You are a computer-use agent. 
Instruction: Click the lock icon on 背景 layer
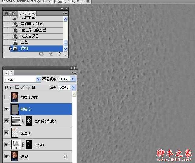66,156
